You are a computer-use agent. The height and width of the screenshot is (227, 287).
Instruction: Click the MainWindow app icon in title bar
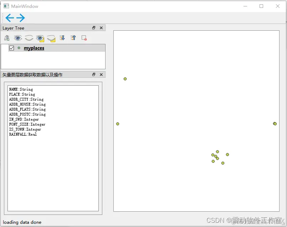(6, 6)
